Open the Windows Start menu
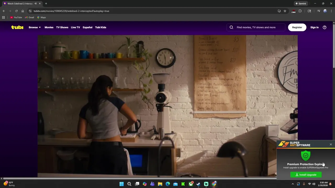335x188 pixels. coord(121,184)
